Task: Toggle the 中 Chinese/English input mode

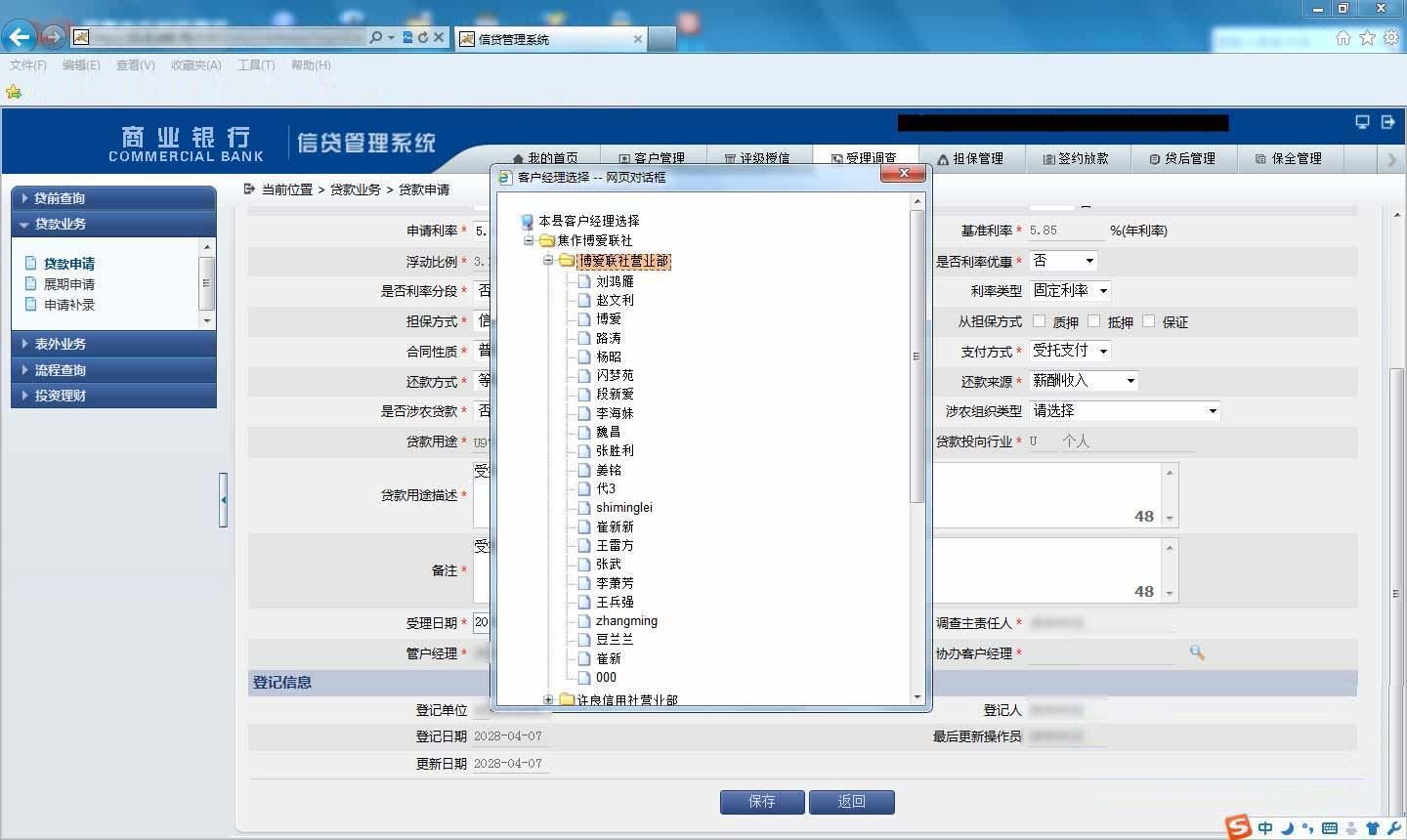Action: pyautogui.click(x=1265, y=828)
